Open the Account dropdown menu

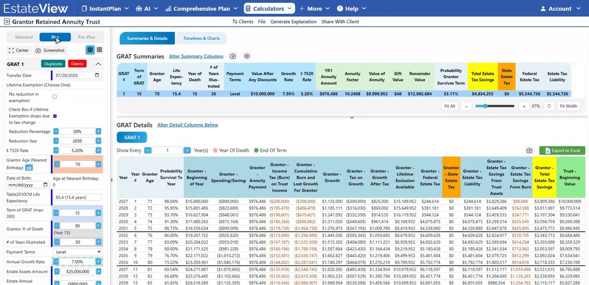559,9
